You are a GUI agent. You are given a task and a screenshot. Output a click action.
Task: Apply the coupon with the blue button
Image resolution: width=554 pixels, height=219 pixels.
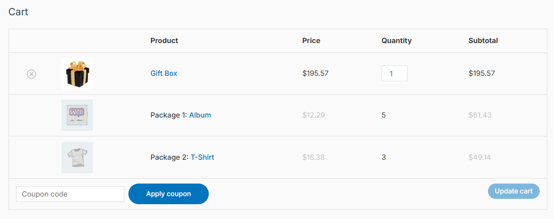coord(168,194)
